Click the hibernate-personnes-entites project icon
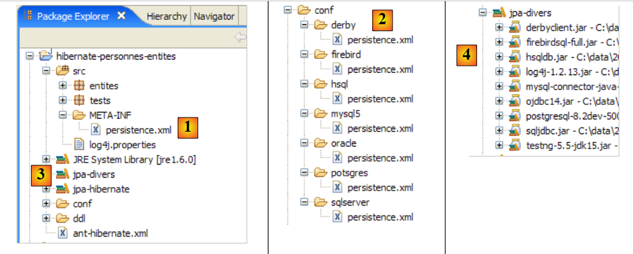Image resolution: width=633 pixels, height=254 pixels. (46, 56)
